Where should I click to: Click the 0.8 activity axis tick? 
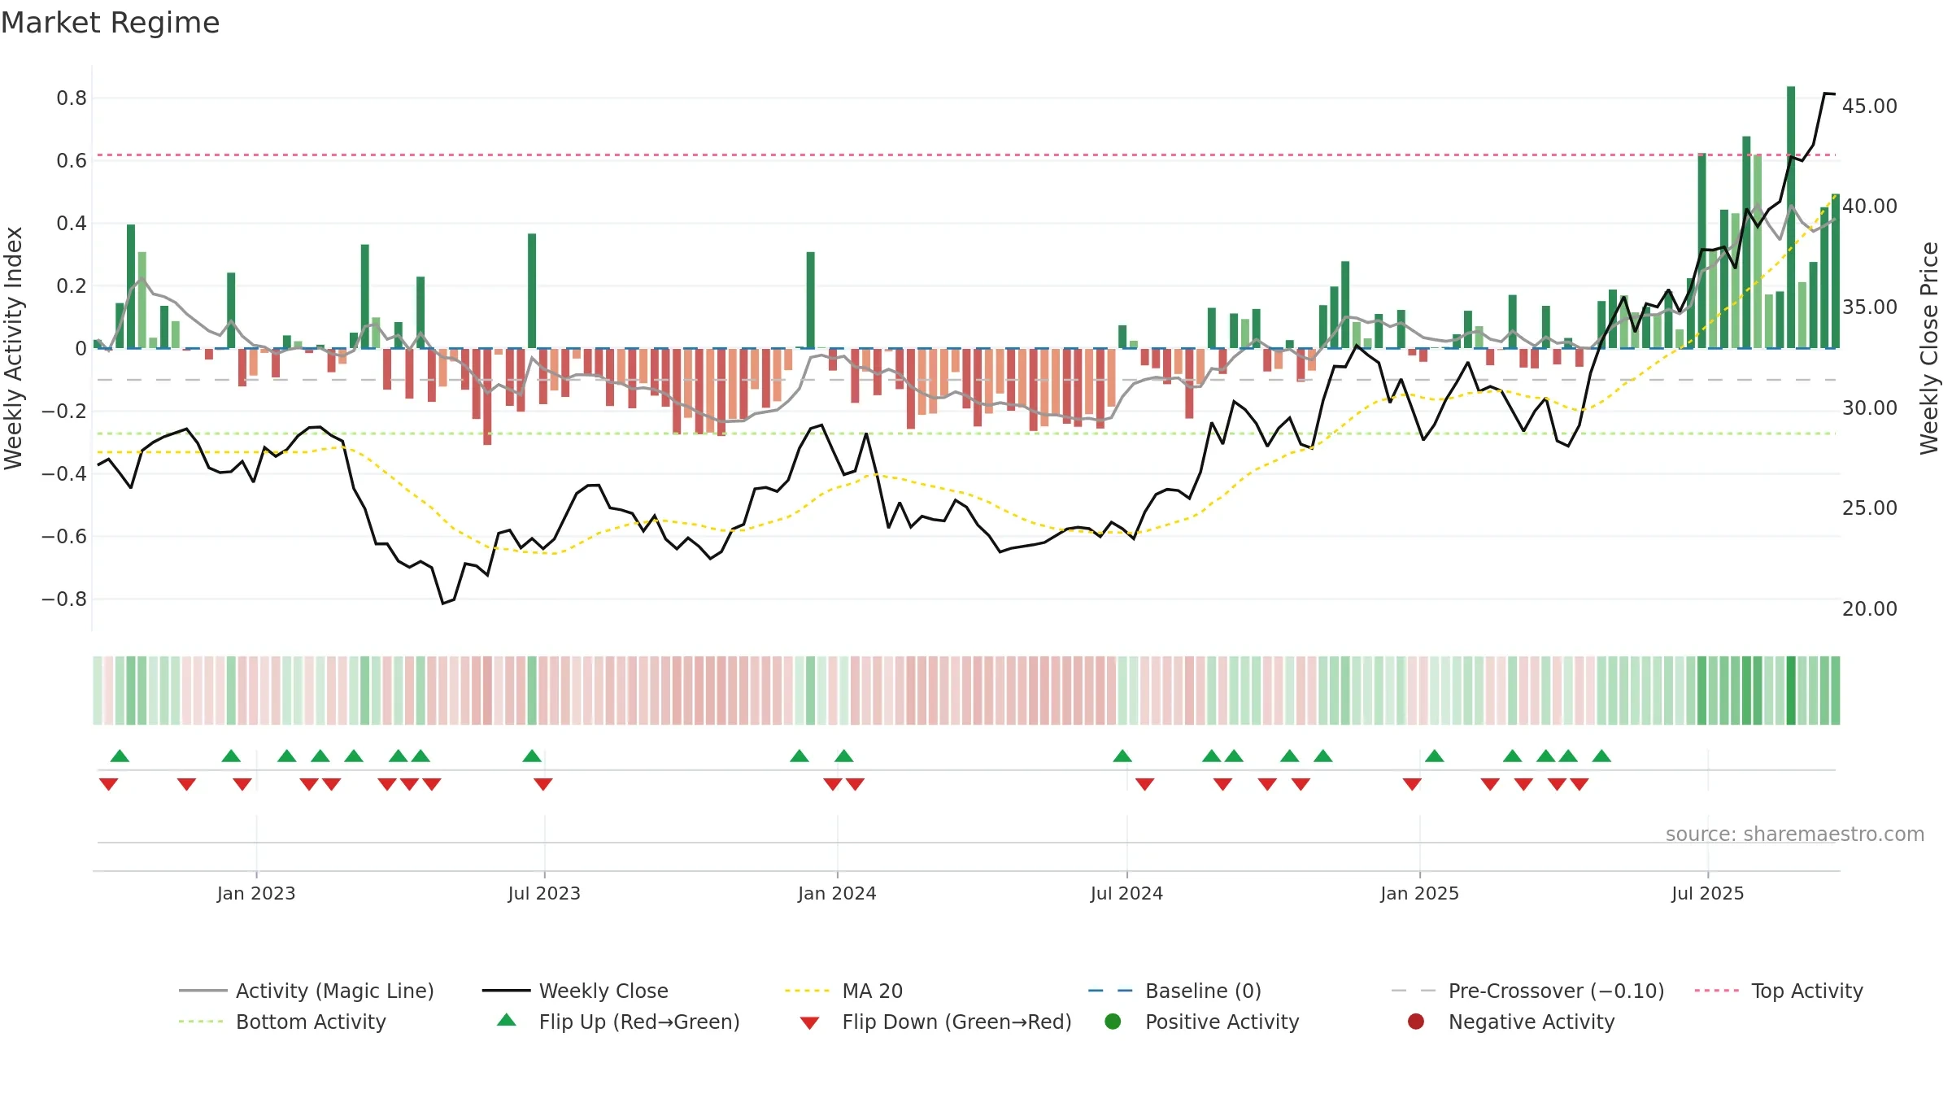click(72, 98)
